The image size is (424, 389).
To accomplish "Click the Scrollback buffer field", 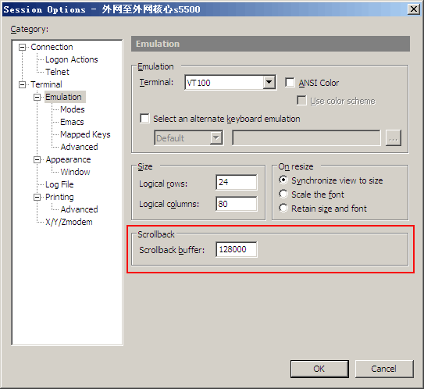I will click(x=237, y=249).
